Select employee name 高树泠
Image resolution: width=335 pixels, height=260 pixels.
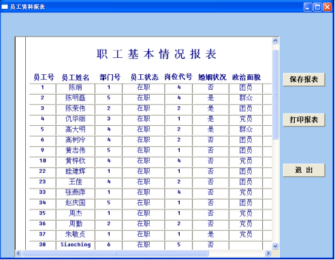[76, 140]
